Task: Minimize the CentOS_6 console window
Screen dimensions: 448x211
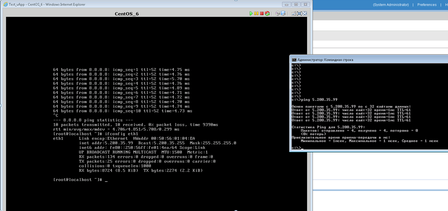Action: (287, 5)
